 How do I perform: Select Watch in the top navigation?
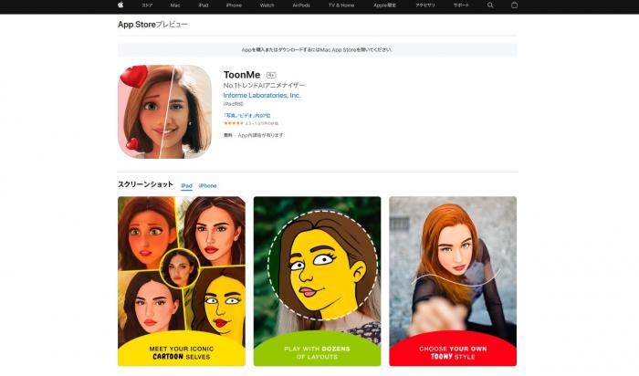coord(267,5)
